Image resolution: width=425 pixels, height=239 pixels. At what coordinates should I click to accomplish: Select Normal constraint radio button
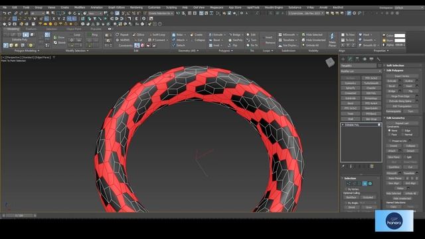[x=403, y=134]
